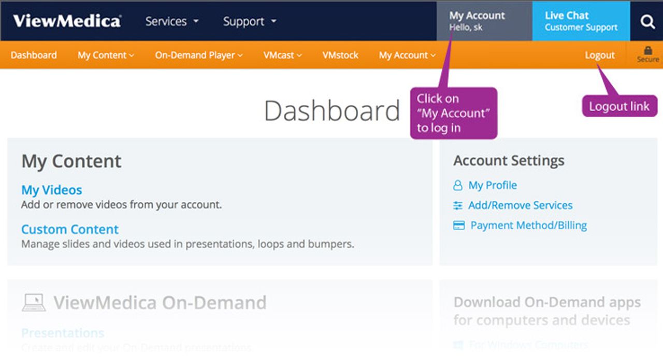Click the My Videos link
Viewport: 663px width, 357px height.
tap(51, 190)
